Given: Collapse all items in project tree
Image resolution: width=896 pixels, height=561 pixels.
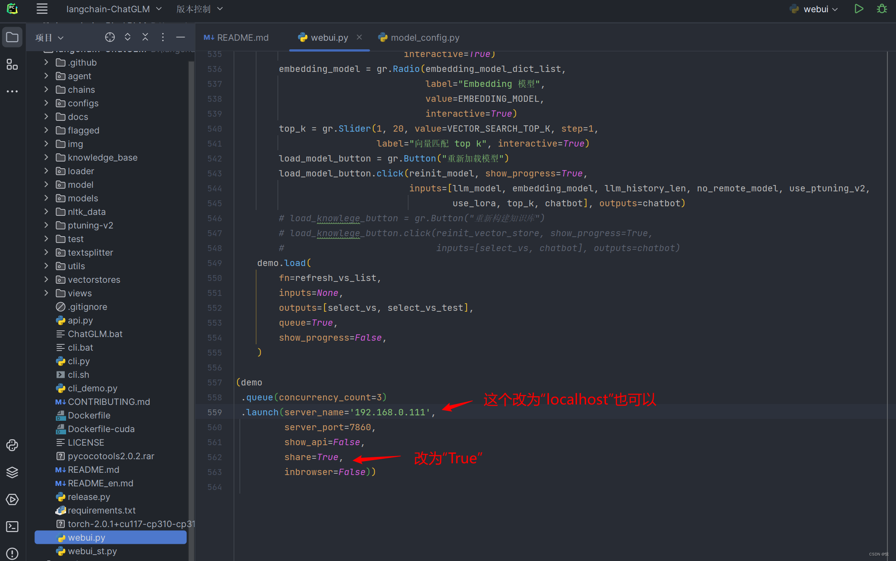Looking at the screenshot, I should [x=145, y=37].
